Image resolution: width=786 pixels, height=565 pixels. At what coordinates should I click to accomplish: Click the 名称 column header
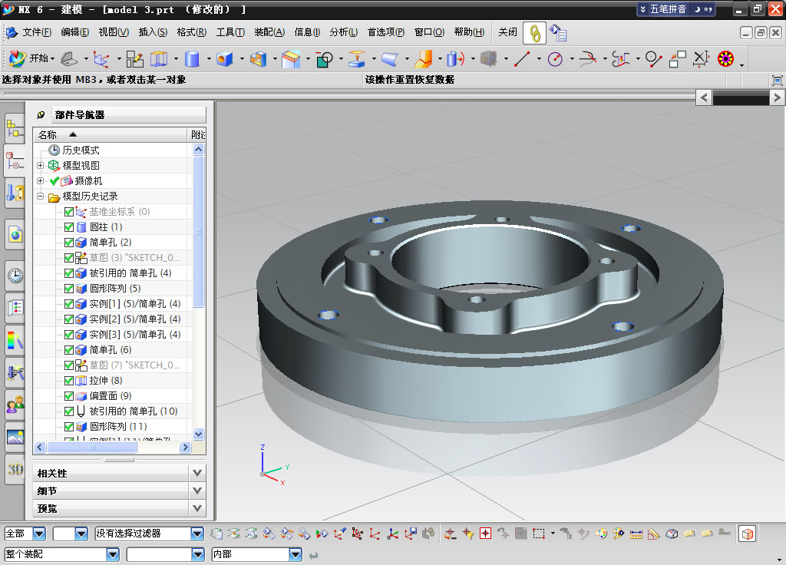(111, 134)
